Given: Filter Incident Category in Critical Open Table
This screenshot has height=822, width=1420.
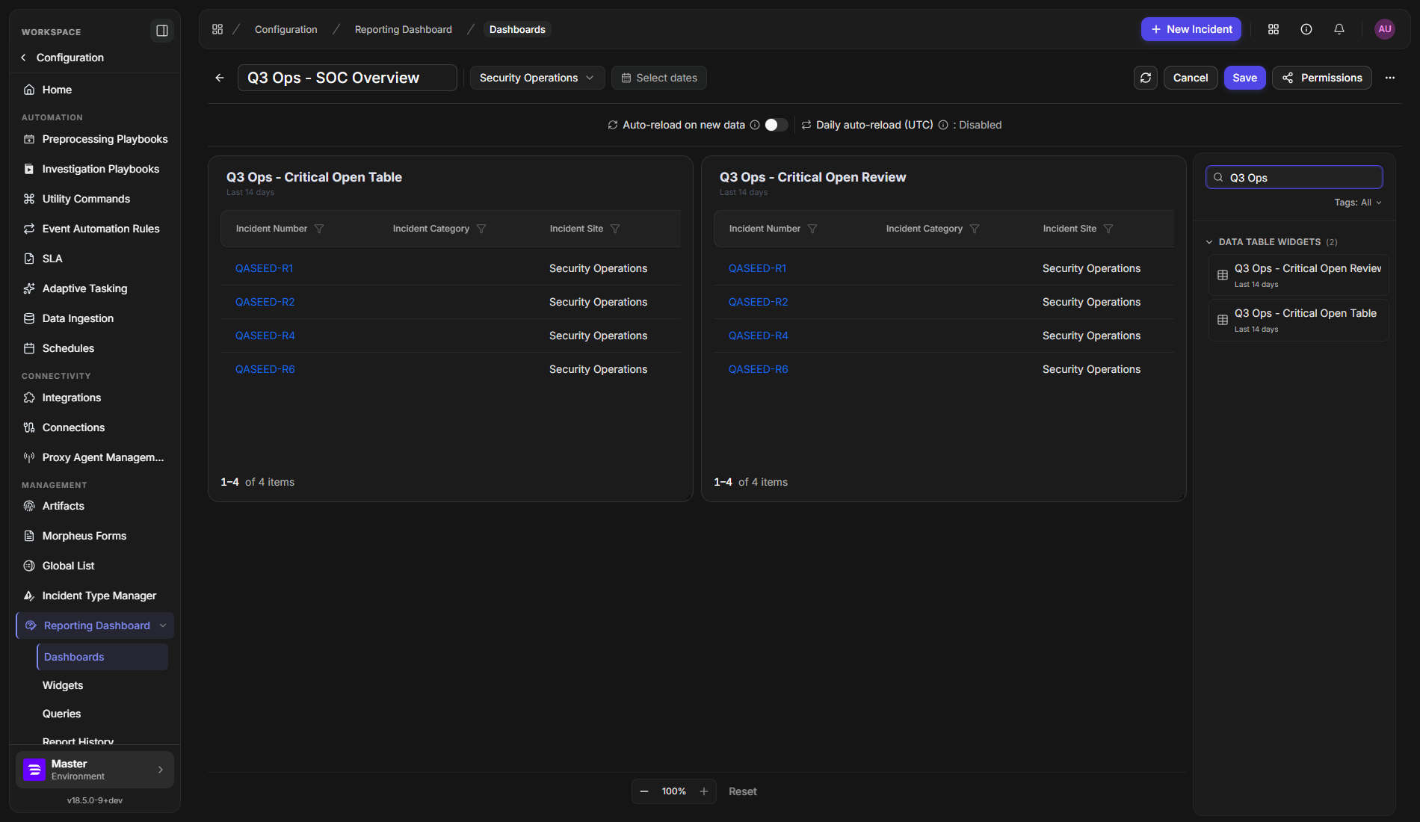Looking at the screenshot, I should 481,229.
